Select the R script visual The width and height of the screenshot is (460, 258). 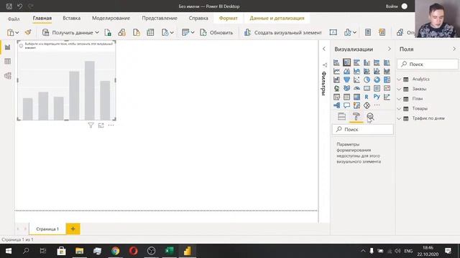click(367, 97)
